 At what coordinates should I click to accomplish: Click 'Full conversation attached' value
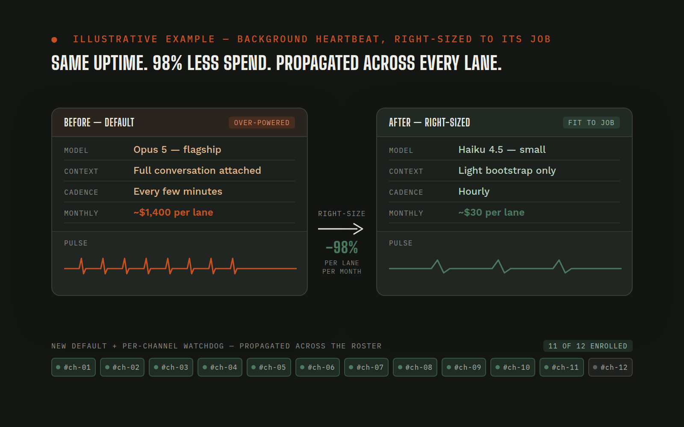[x=197, y=170]
